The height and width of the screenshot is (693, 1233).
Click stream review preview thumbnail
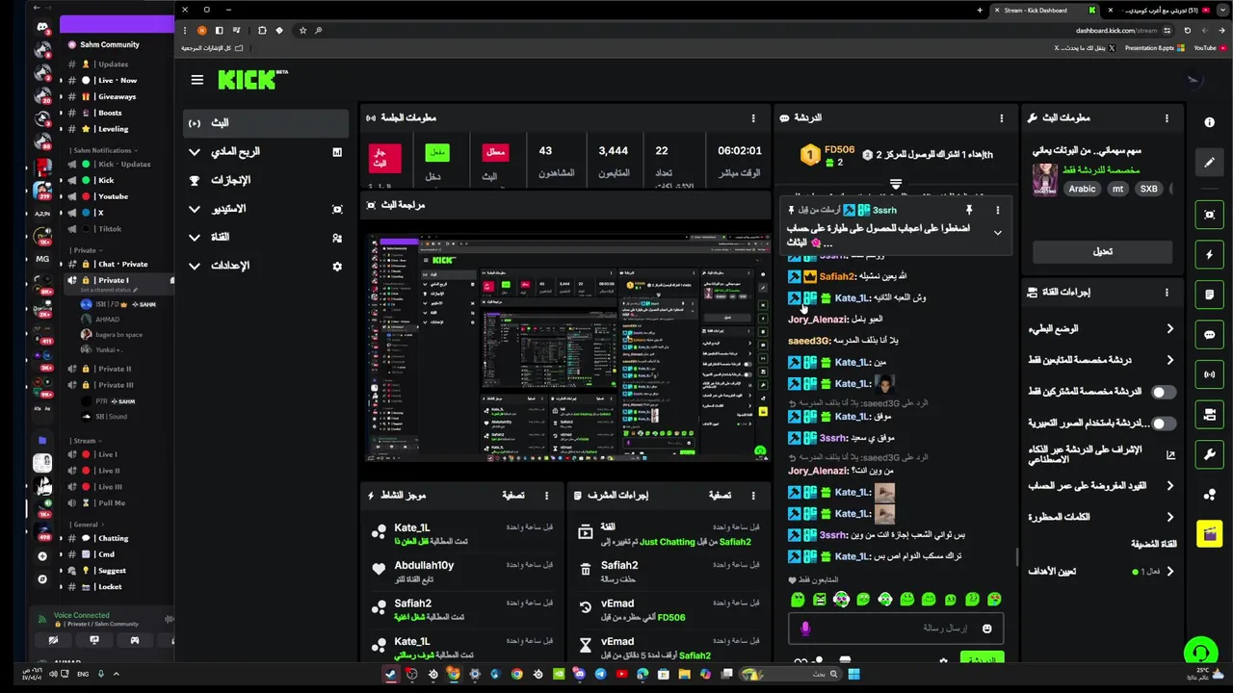click(569, 346)
